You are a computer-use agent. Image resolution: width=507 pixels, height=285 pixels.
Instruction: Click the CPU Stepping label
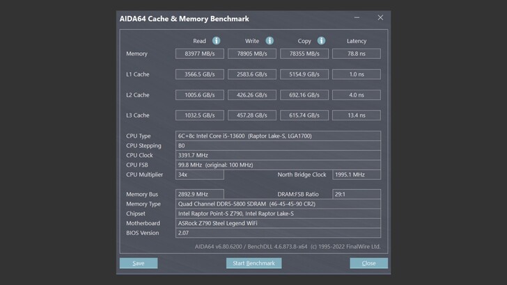tap(143, 145)
